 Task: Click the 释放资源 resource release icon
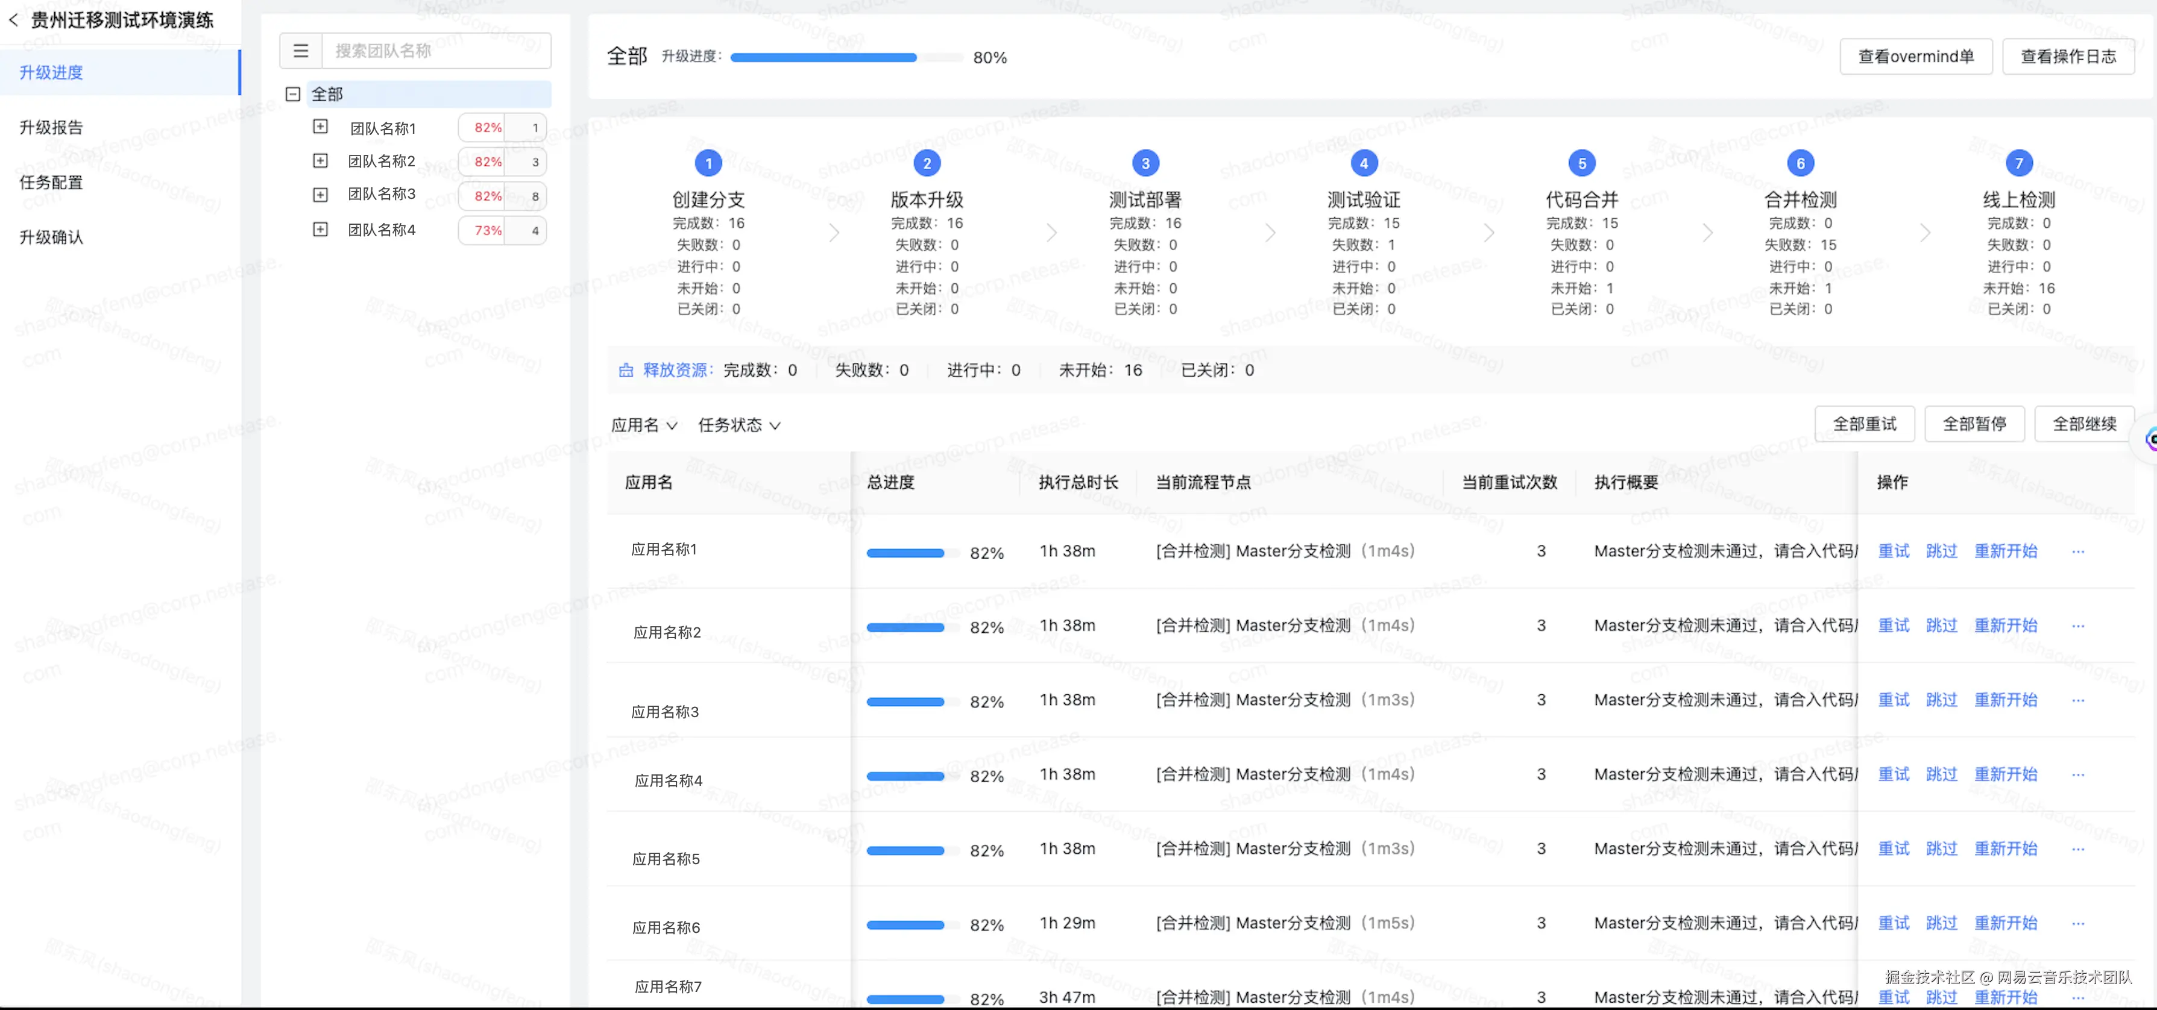tap(626, 370)
